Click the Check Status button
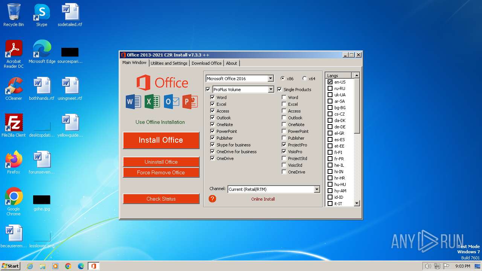This screenshot has height=271, width=482. pyautogui.click(x=161, y=199)
